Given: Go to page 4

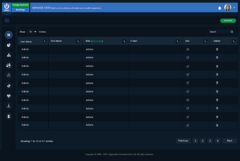Looking at the screenshot, I should pyautogui.click(x=217, y=141).
